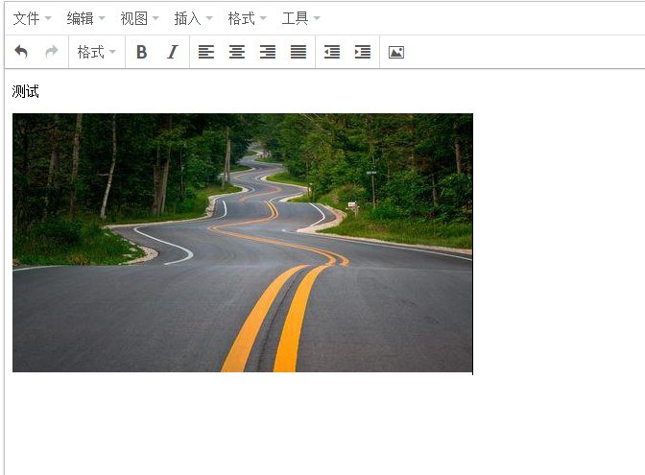Open the 文件 menu
This screenshot has width=645, height=475.
click(x=32, y=18)
